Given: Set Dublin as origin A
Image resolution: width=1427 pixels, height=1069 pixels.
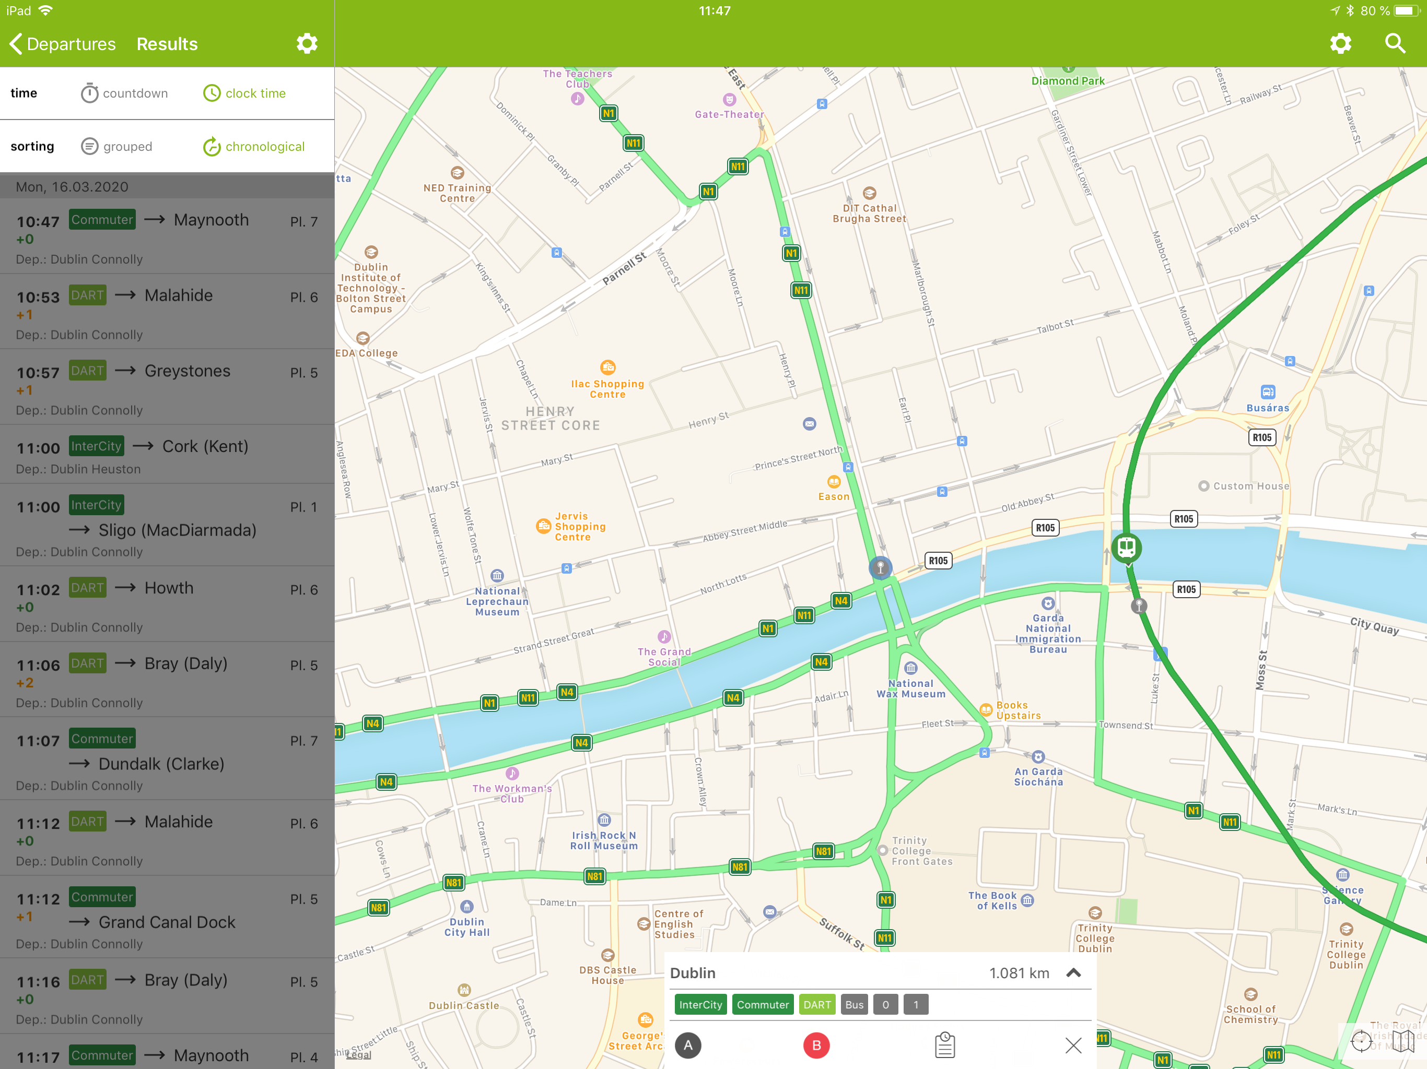Looking at the screenshot, I should pyautogui.click(x=688, y=1045).
